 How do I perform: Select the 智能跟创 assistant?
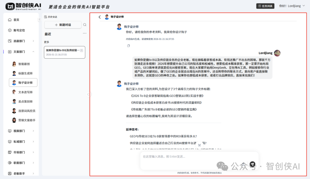[x=23, y=64]
